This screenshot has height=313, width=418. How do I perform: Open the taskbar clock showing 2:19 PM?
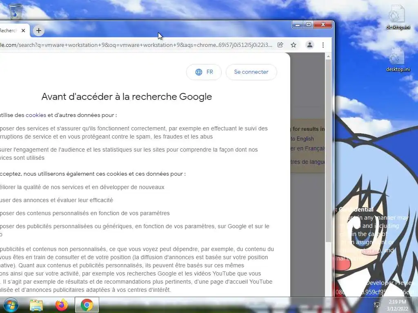coord(397,305)
